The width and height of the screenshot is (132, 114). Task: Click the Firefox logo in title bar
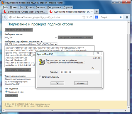(x=3, y=3)
